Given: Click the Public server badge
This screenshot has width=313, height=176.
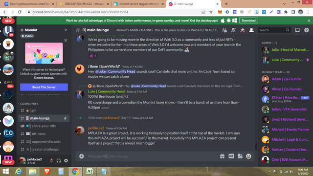Looking at the screenshot, I should click(27, 36).
